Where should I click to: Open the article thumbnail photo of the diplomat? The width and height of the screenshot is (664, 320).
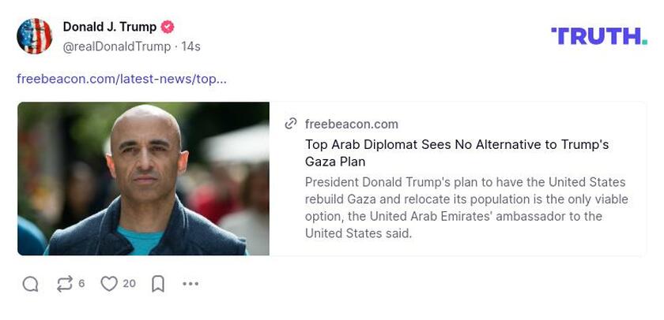(143, 179)
